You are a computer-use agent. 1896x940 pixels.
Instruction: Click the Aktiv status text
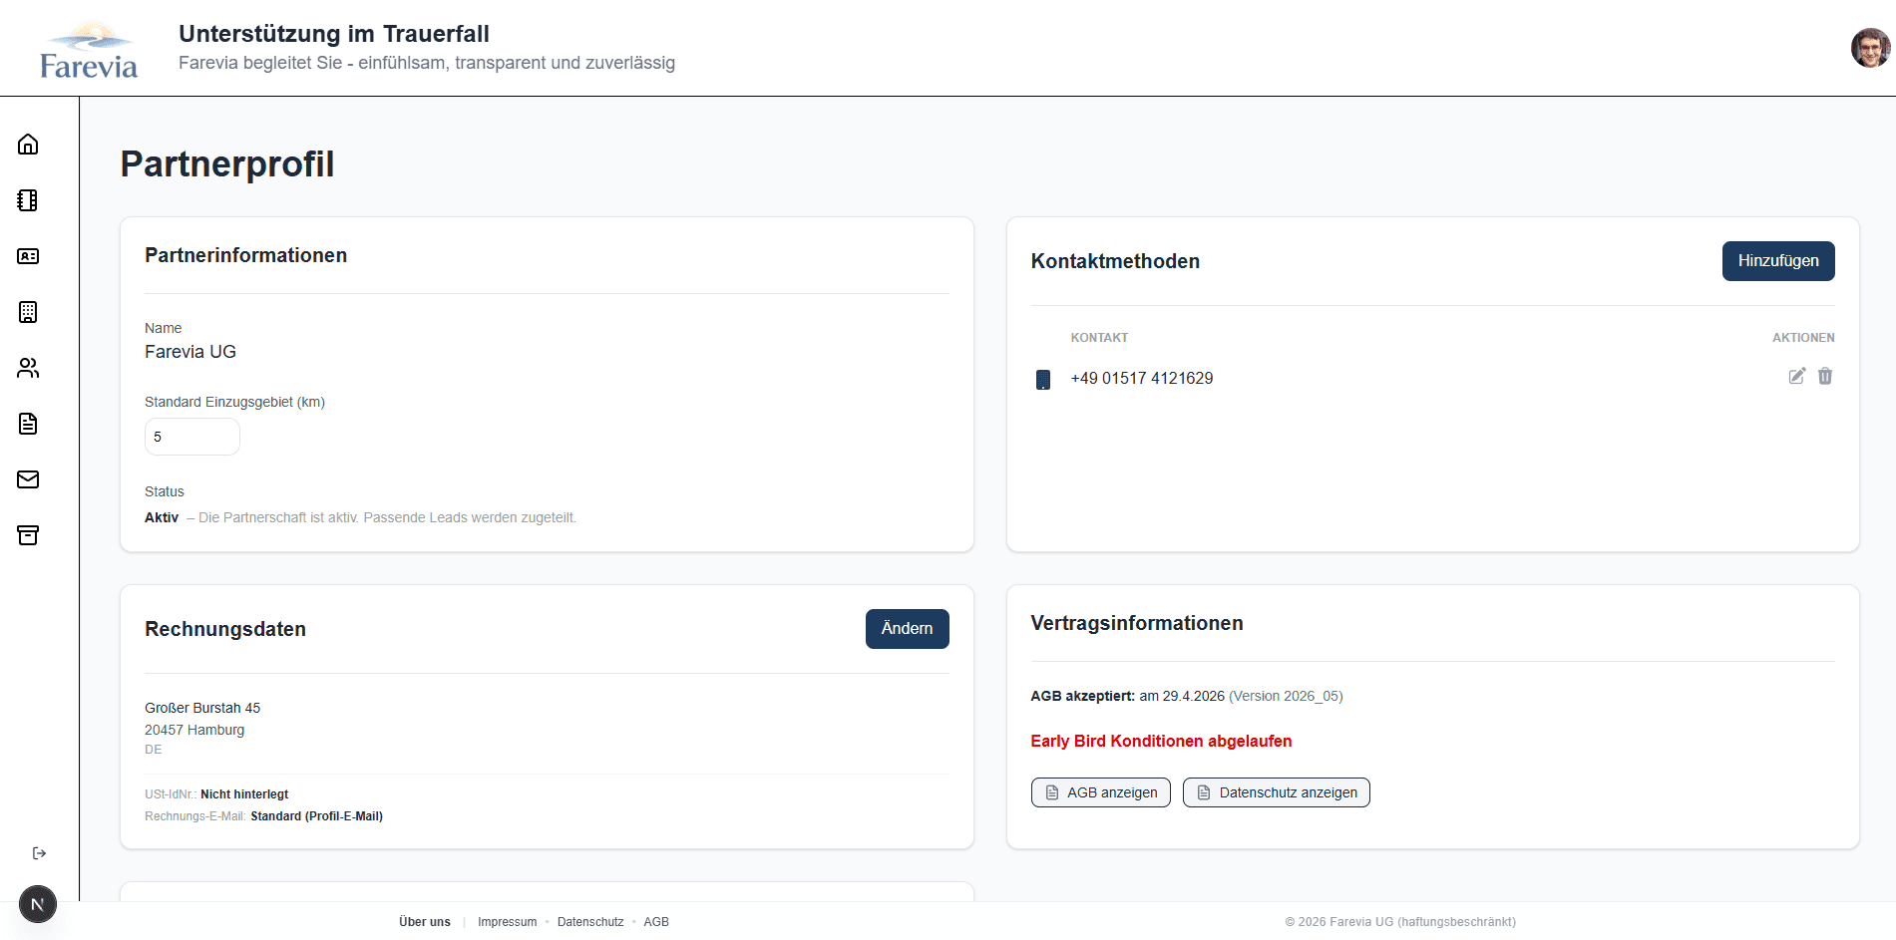[162, 517]
